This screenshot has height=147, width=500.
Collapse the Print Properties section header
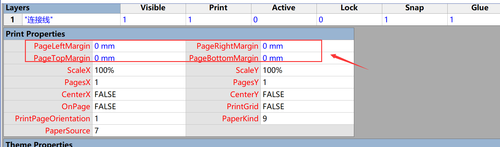coord(36,34)
